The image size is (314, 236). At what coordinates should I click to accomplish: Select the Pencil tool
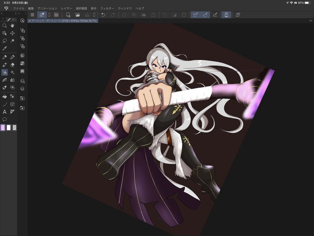[x=12, y=57]
